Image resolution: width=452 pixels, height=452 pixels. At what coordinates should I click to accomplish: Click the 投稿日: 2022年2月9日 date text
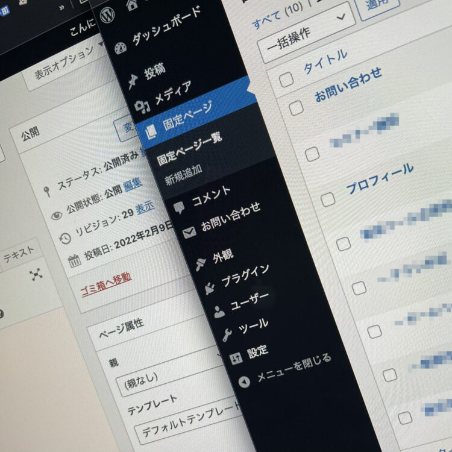point(128,242)
